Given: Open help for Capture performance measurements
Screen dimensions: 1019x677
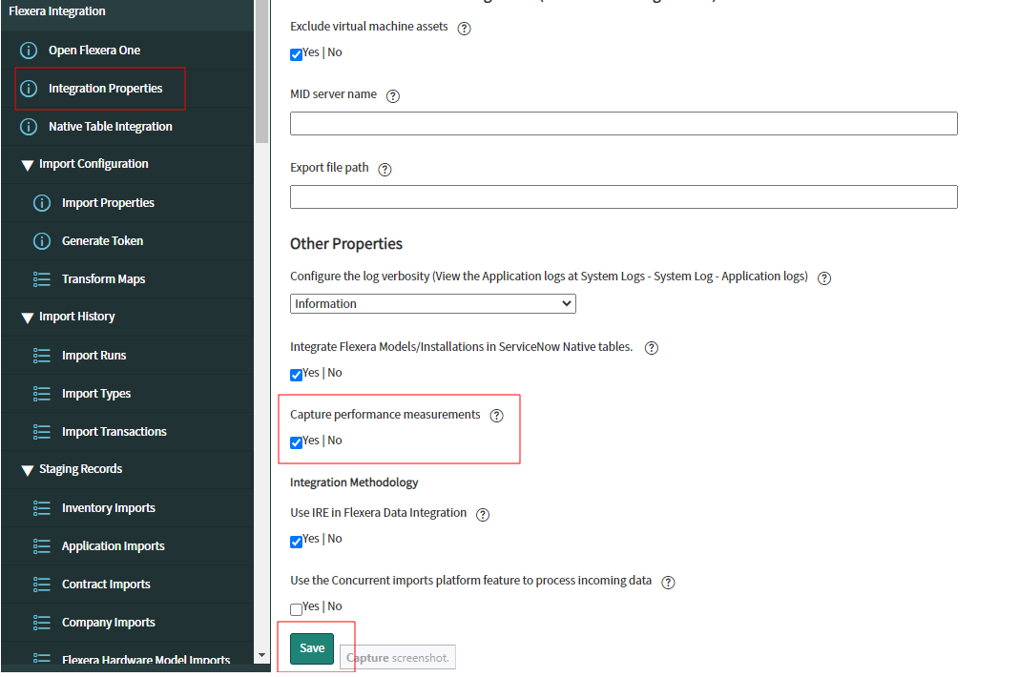Looking at the screenshot, I should tap(496, 415).
